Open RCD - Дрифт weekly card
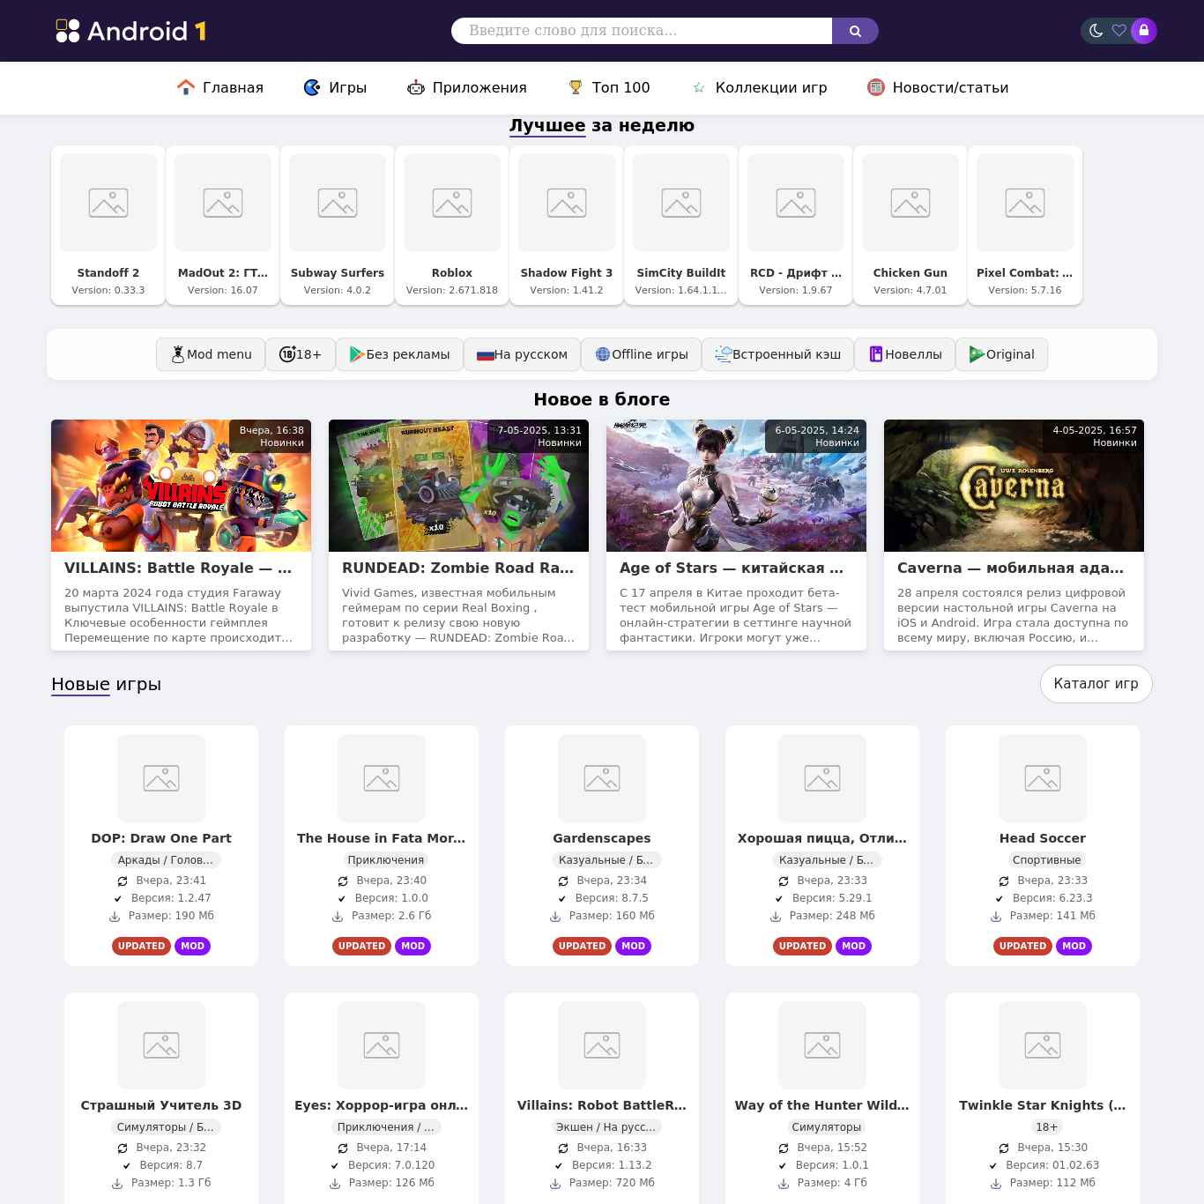The width and height of the screenshot is (1204, 1204). click(x=796, y=226)
